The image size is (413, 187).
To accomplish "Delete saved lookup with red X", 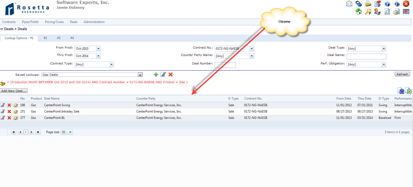I will (x=171, y=74).
